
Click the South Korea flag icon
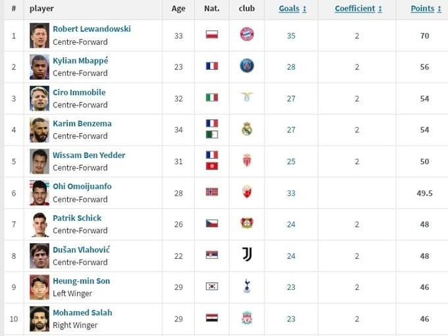(212, 287)
